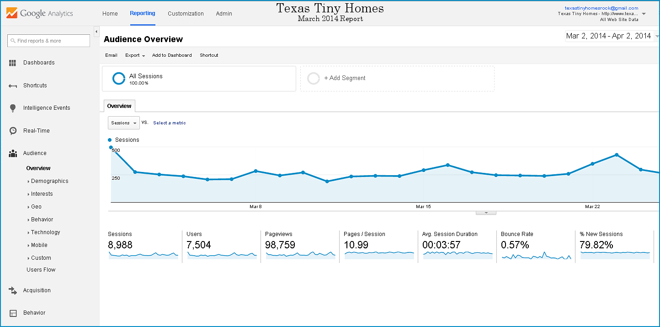Open the Customization tab
The image size is (660, 327).
186,14
